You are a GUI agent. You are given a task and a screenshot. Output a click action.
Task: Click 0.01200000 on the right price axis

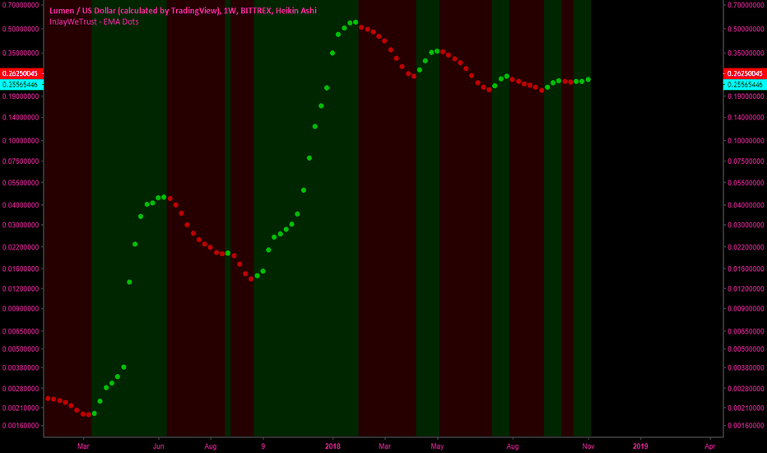coord(746,289)
